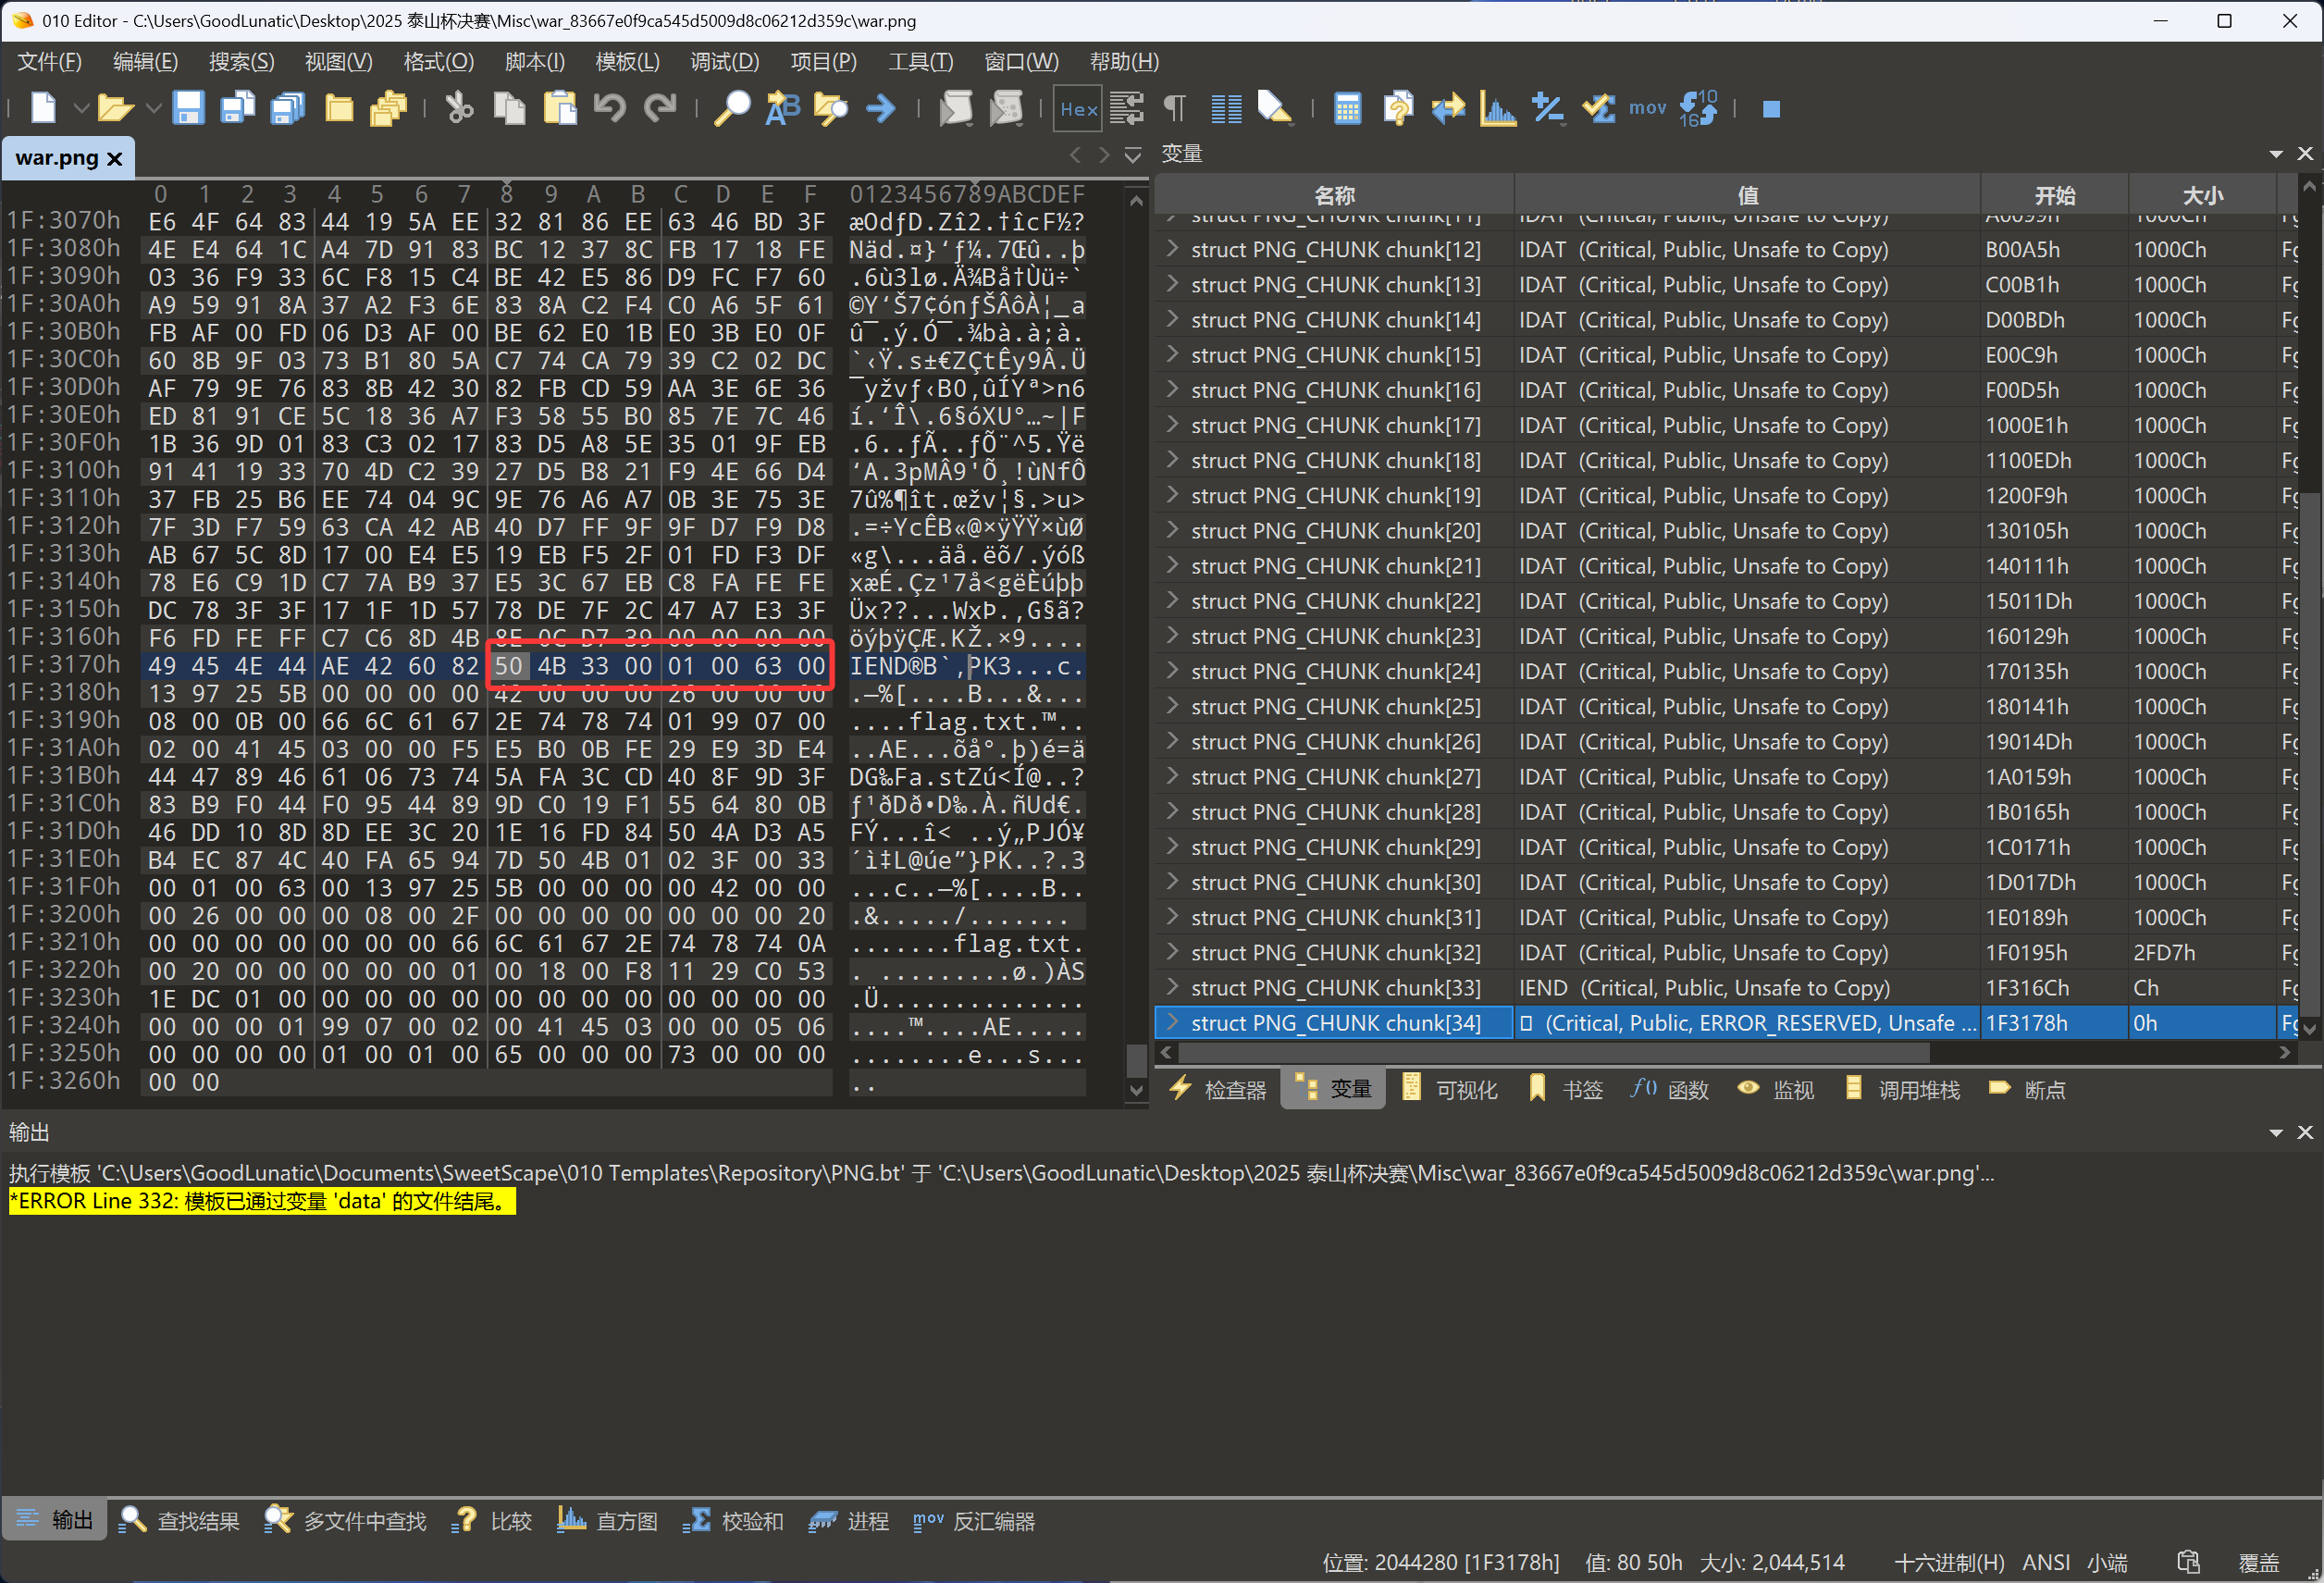Click the yellow ERROR Line 332 message
Viewport: 2324px width, 1583px height.
click(x=262, y=1201)
